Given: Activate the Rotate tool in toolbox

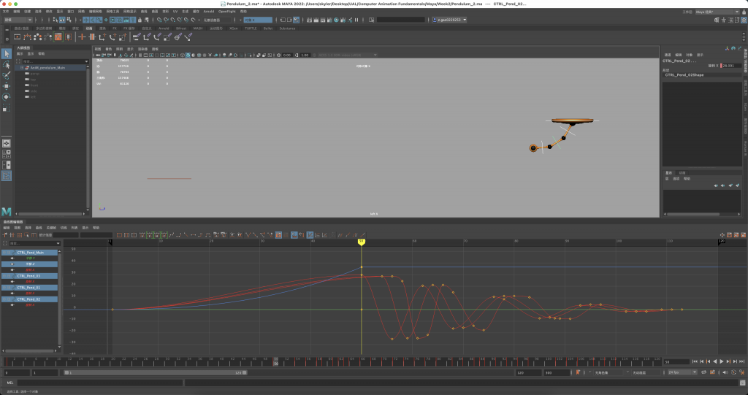Looking at the screenshot, I should click(6, 97).
